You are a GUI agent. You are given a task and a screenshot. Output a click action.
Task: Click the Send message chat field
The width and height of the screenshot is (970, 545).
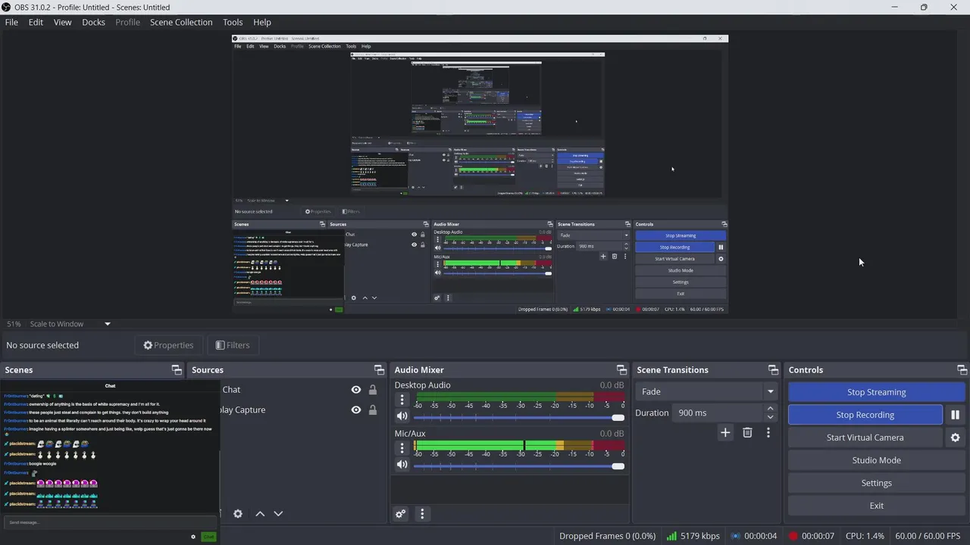pyautogui.click(x=110, y=522)
